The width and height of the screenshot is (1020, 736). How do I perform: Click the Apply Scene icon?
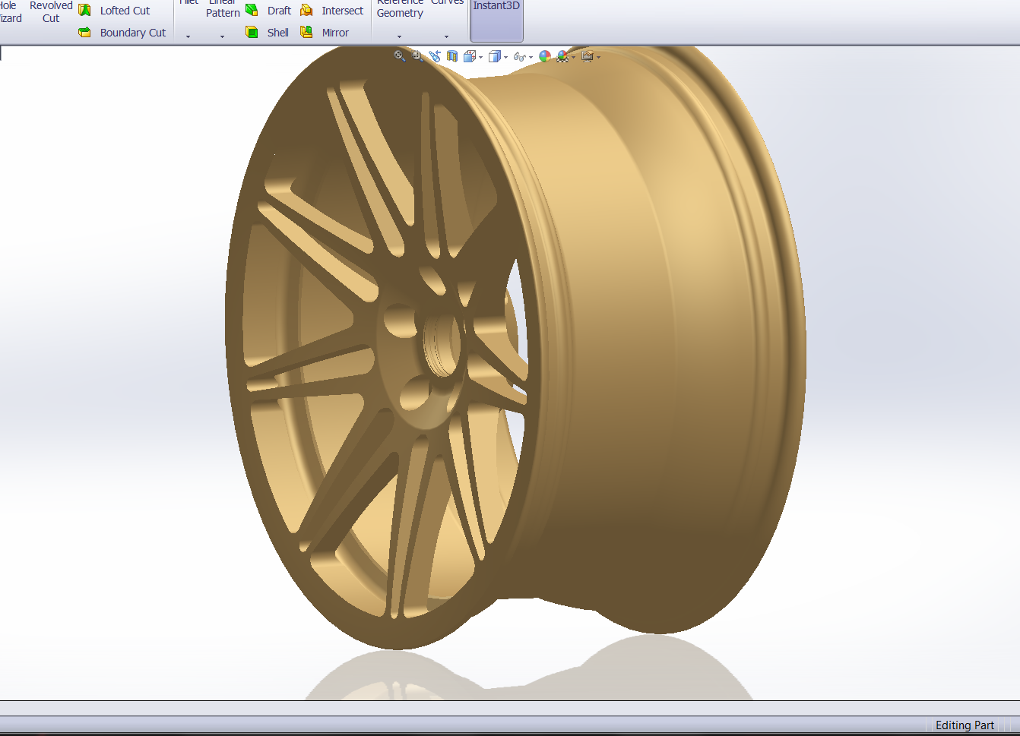coord(562,56)
